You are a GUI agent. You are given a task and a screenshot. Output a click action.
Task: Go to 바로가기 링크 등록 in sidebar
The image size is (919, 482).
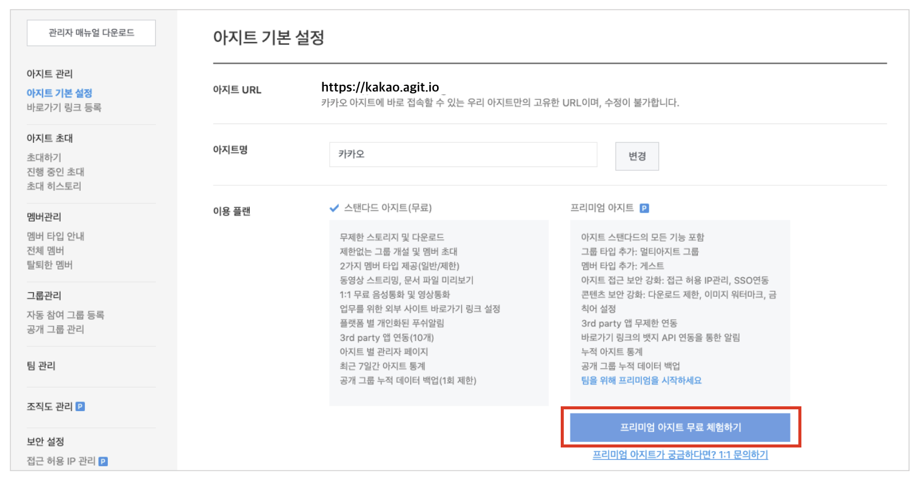[64, 108]
